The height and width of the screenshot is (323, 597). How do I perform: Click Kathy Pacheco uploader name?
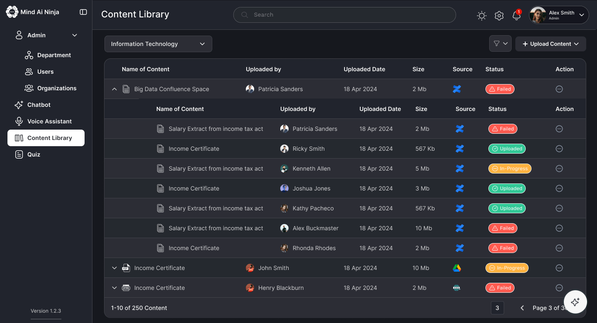[x=313, y=208]
